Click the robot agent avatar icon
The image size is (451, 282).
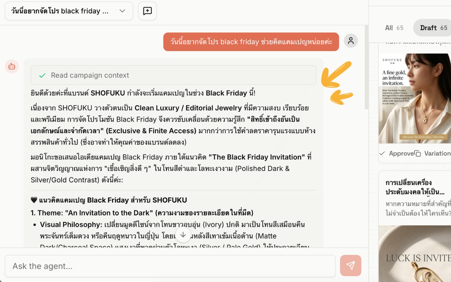12,66
